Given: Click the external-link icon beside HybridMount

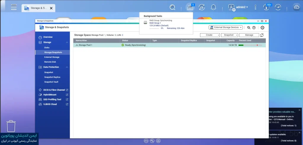Looking at the screenshot, I should [67, 95].
